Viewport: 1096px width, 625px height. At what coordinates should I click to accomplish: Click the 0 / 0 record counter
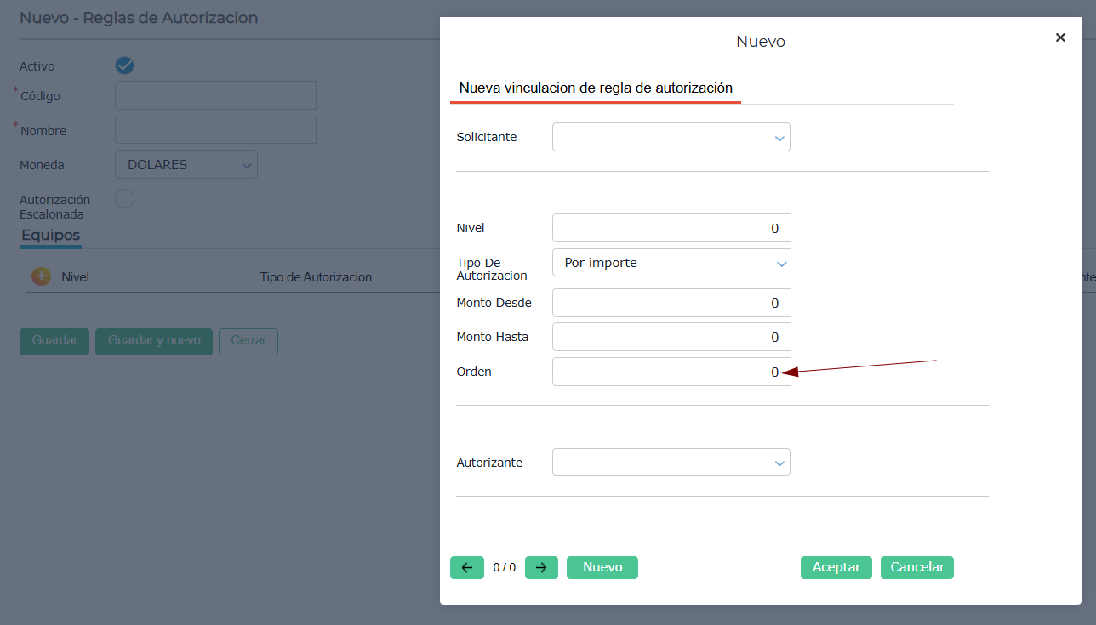point(505,567)
